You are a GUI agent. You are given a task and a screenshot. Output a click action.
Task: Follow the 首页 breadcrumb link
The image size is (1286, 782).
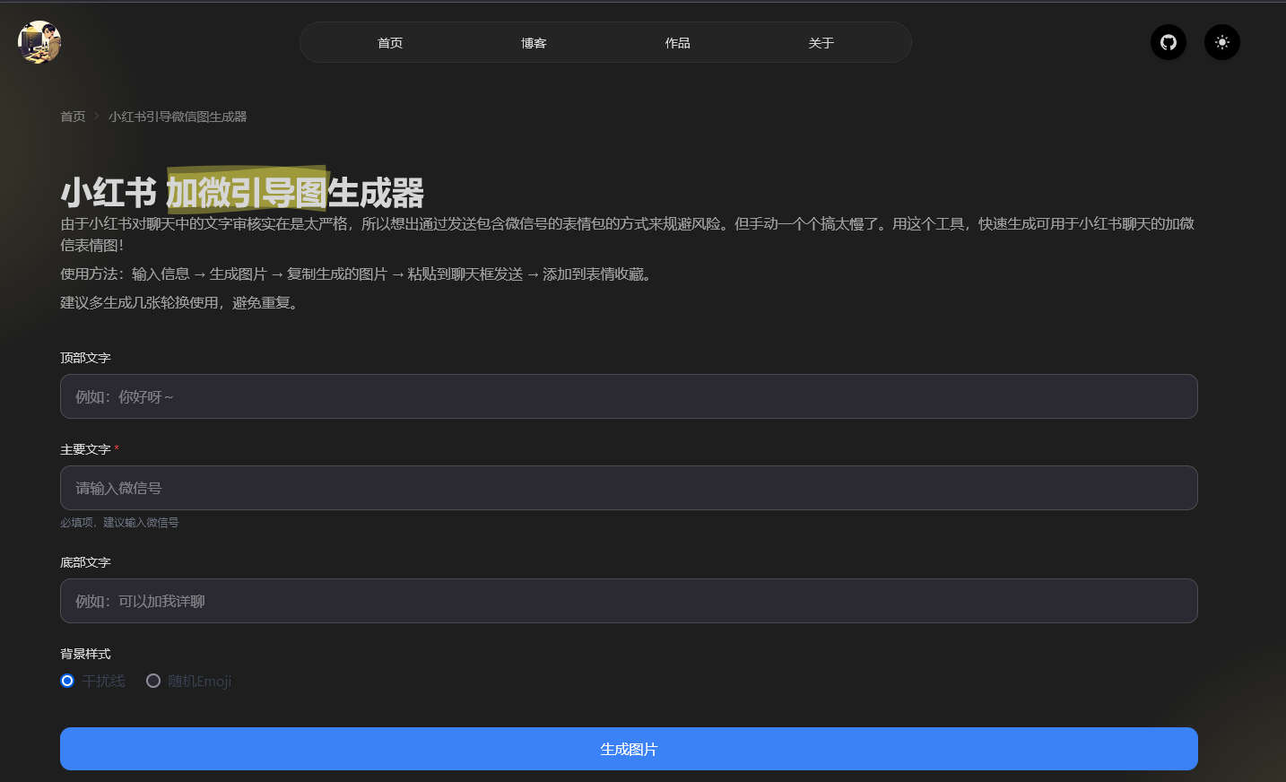[73, 117]
